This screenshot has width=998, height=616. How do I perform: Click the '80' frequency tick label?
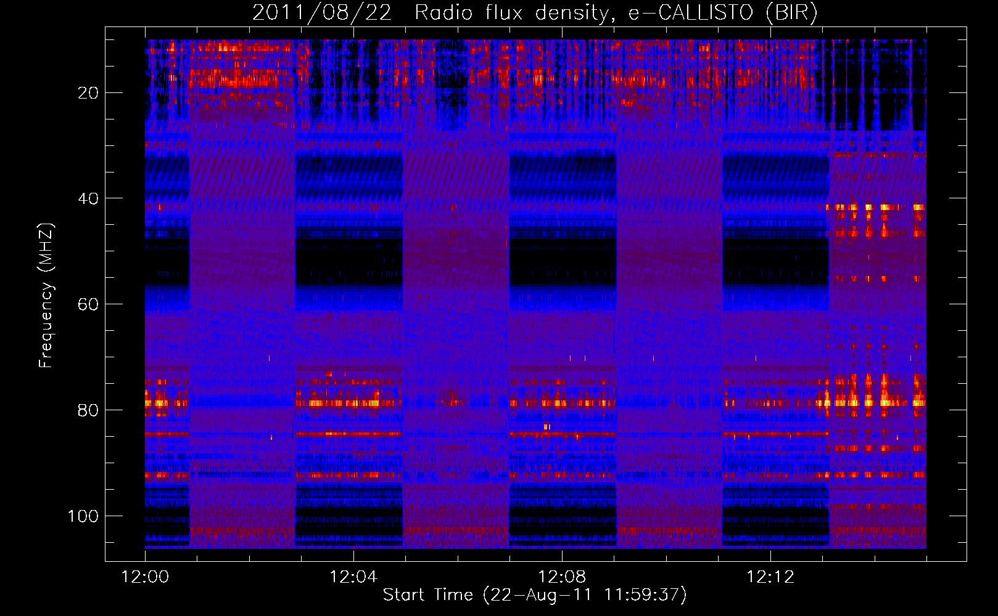88,410
